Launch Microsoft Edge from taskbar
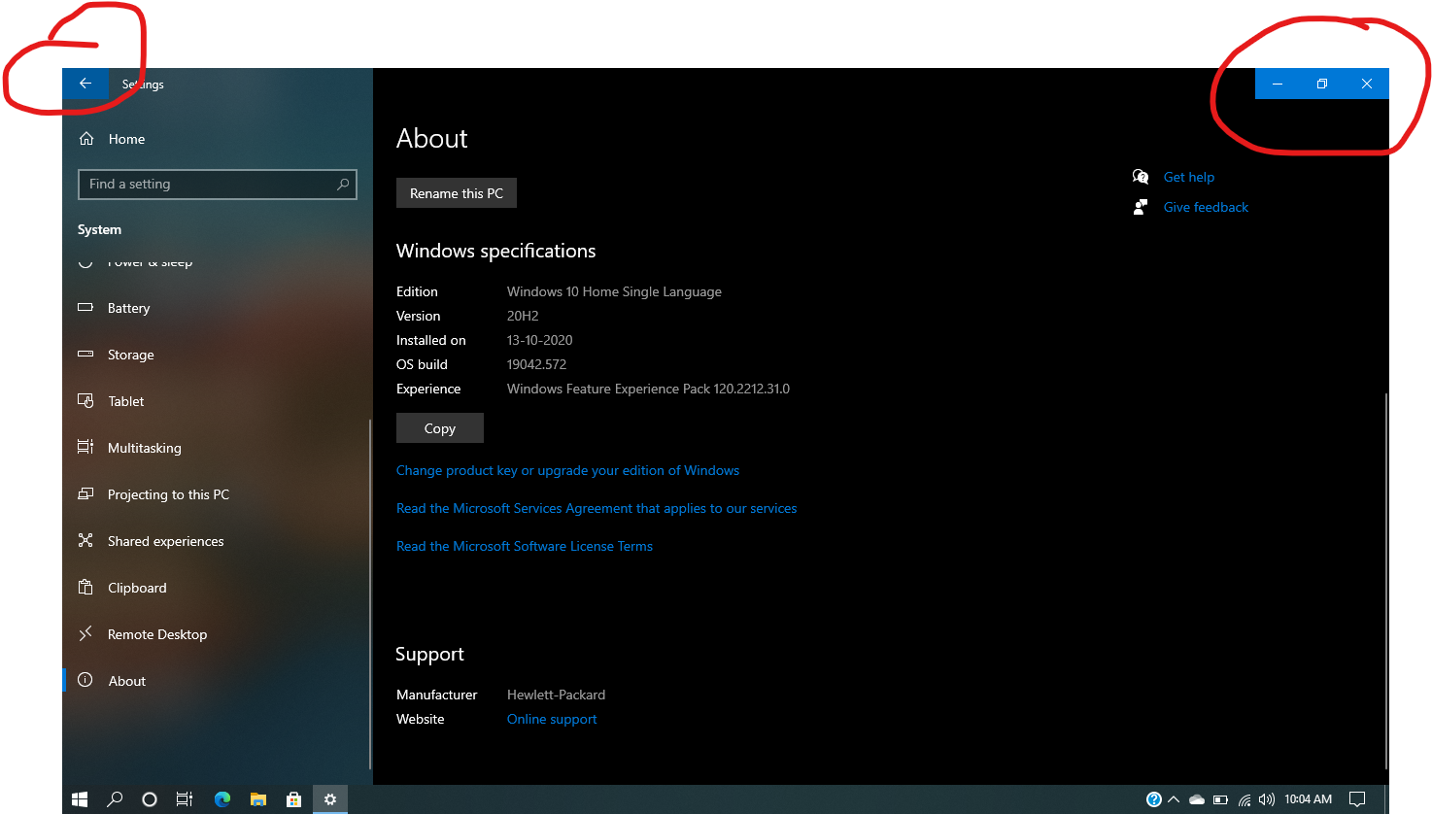Screen dimensions: 1432x814 (x=222, y=799)
